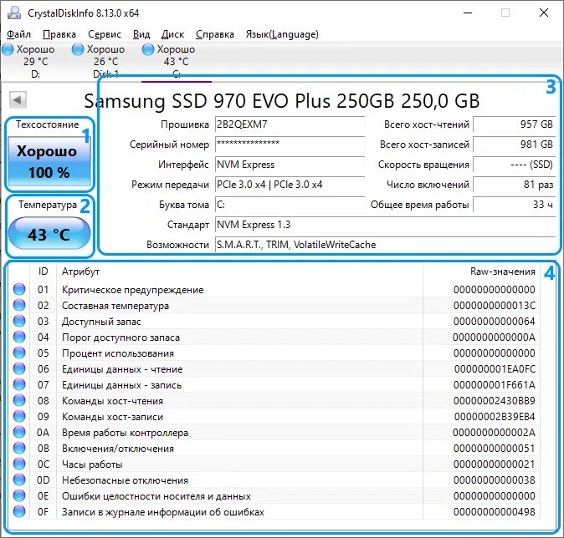The height and width of the screenshot is (538, 564).
Task: Open the Вид menu
Action: click(x=141, y=34)
